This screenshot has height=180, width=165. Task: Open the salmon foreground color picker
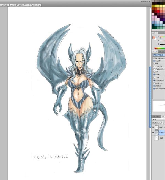(154, 37)
